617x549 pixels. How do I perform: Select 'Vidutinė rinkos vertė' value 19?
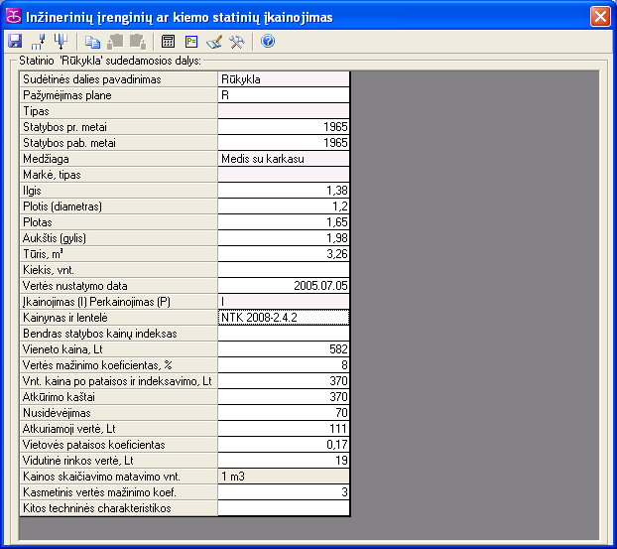[x=284, y=461]
